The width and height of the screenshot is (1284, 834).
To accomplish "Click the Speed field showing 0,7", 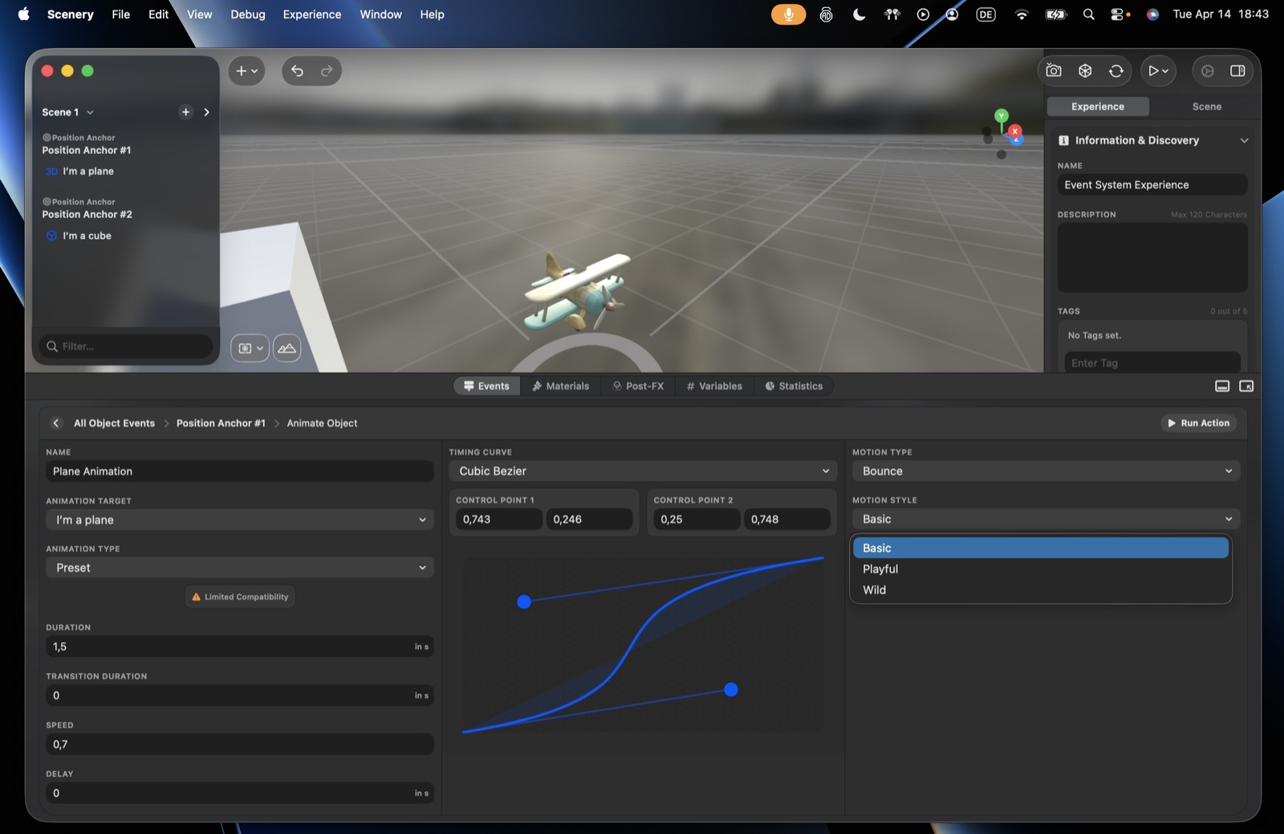I will point(239,744).
